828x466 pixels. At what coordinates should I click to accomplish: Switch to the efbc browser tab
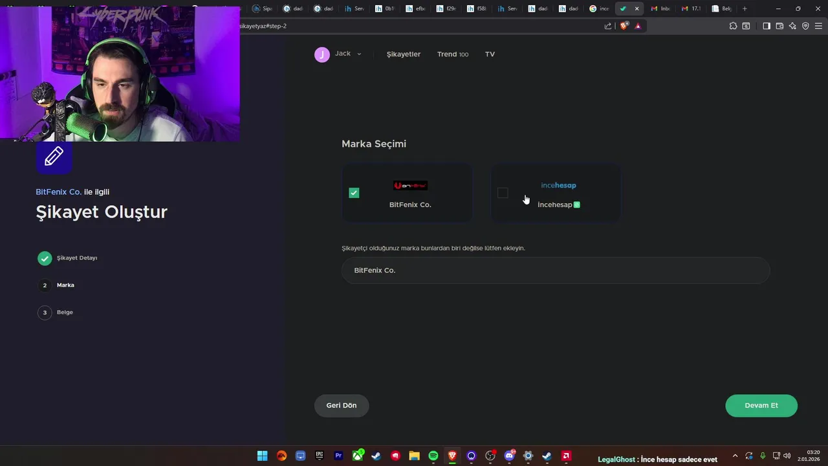coord(415,8)
